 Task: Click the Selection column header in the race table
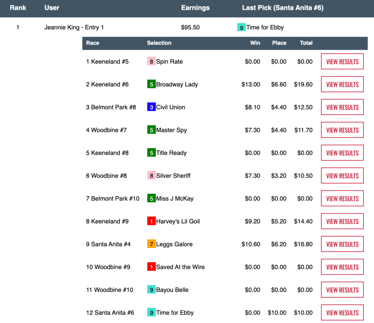pyautogui.click(x=159, y=43)
